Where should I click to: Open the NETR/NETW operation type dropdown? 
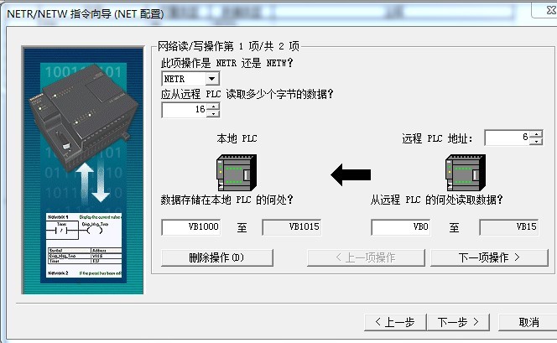tap(211, 79)
